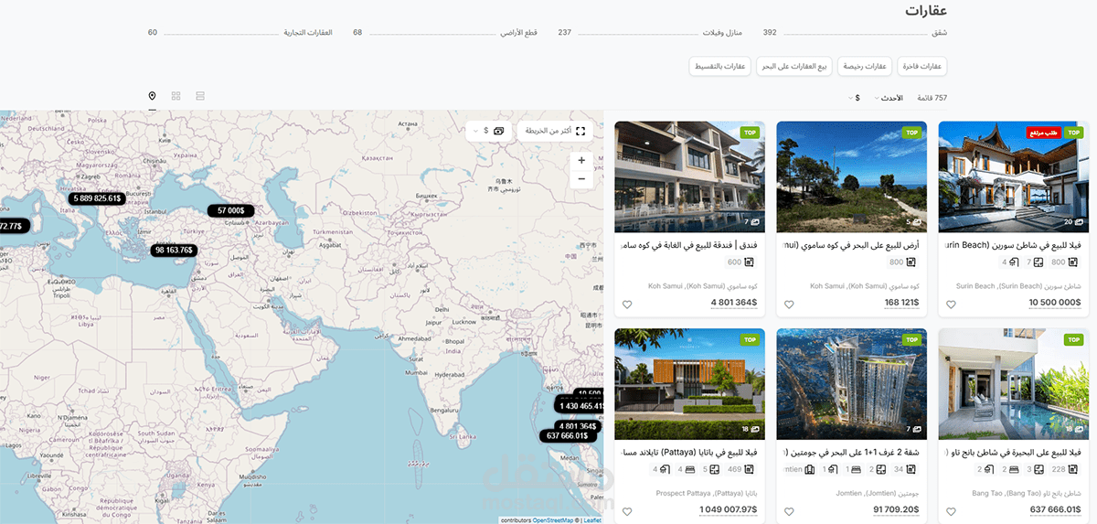The image size is (1097, 524).
Task: Click the bathrooms icon showing 4 on Surin villa
Action: pos(1014,262)
